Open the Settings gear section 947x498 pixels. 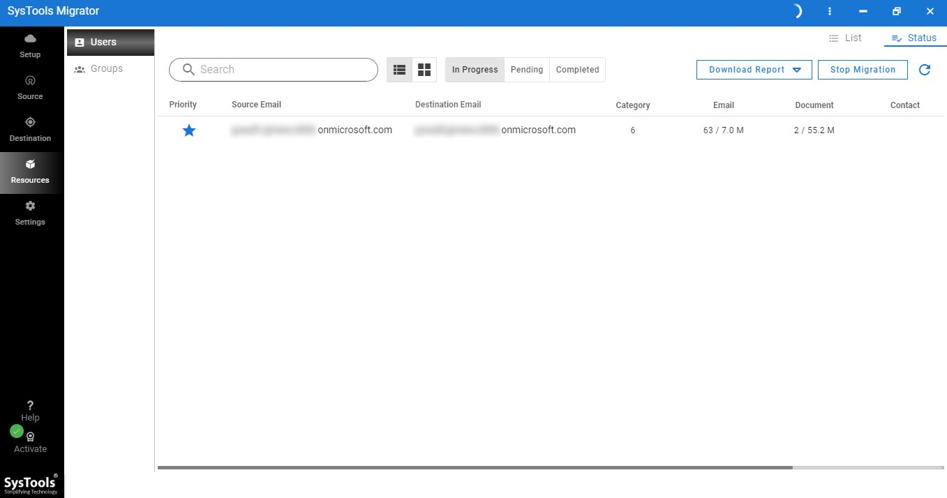pos(30,213)
